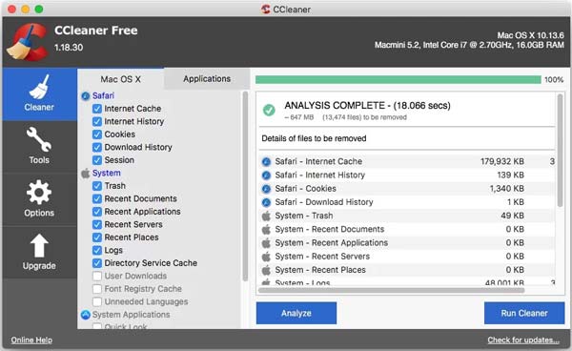Click Apple icon on System - Recent Servers row
This screenshot has width=572, height=351.
pos(266,257)
